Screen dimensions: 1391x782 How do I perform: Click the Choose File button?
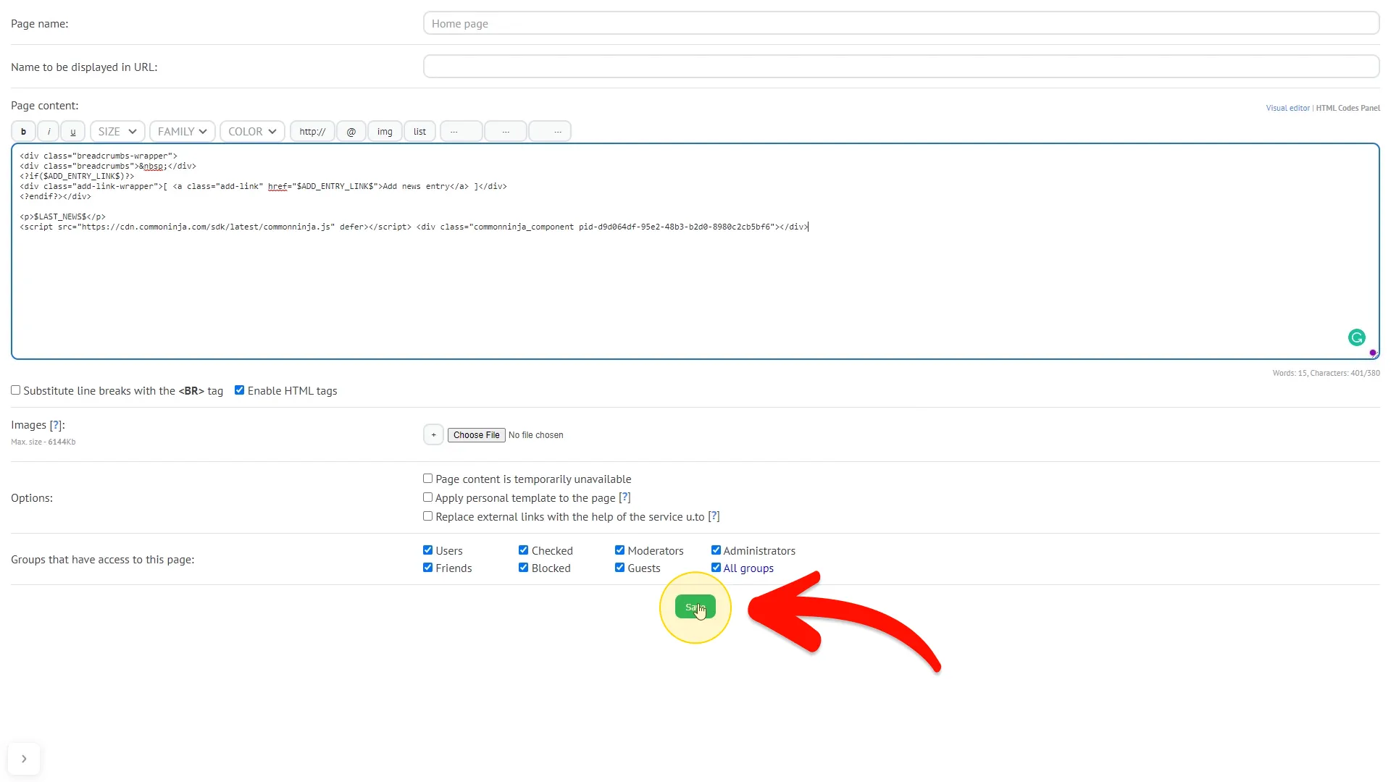click(x=476, y=435)
